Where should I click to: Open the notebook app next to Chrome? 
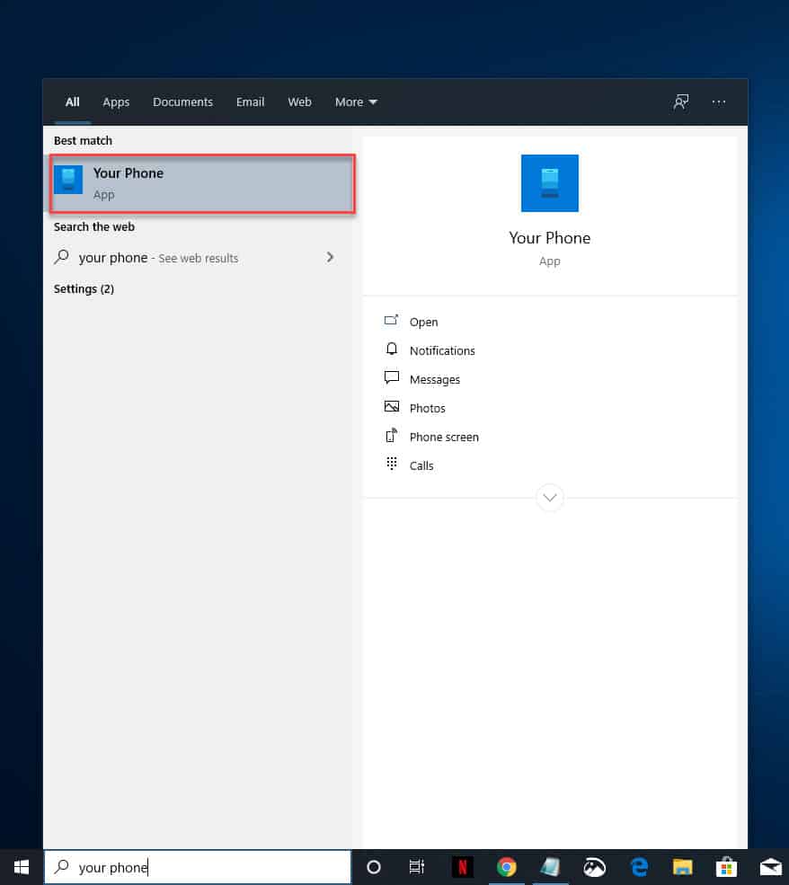(550, 867)
